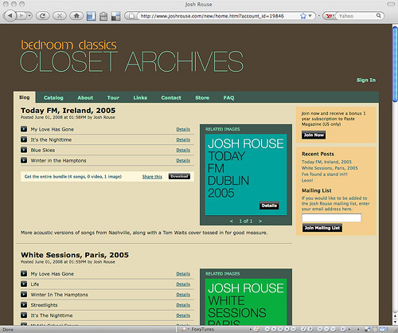
Task: Open the back/forward history dropdown arrow
Action: 29,16
